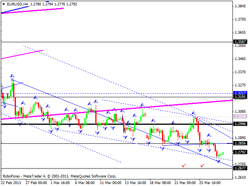This screenshot has width=248, height=186.
Task: Select the short magenta trend line near 1.3465
Action: point(22,54)
